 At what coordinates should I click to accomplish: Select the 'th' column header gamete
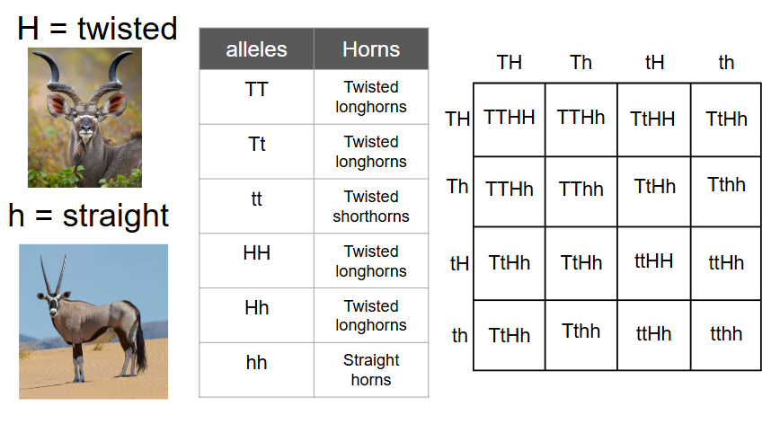pos(726,63)
